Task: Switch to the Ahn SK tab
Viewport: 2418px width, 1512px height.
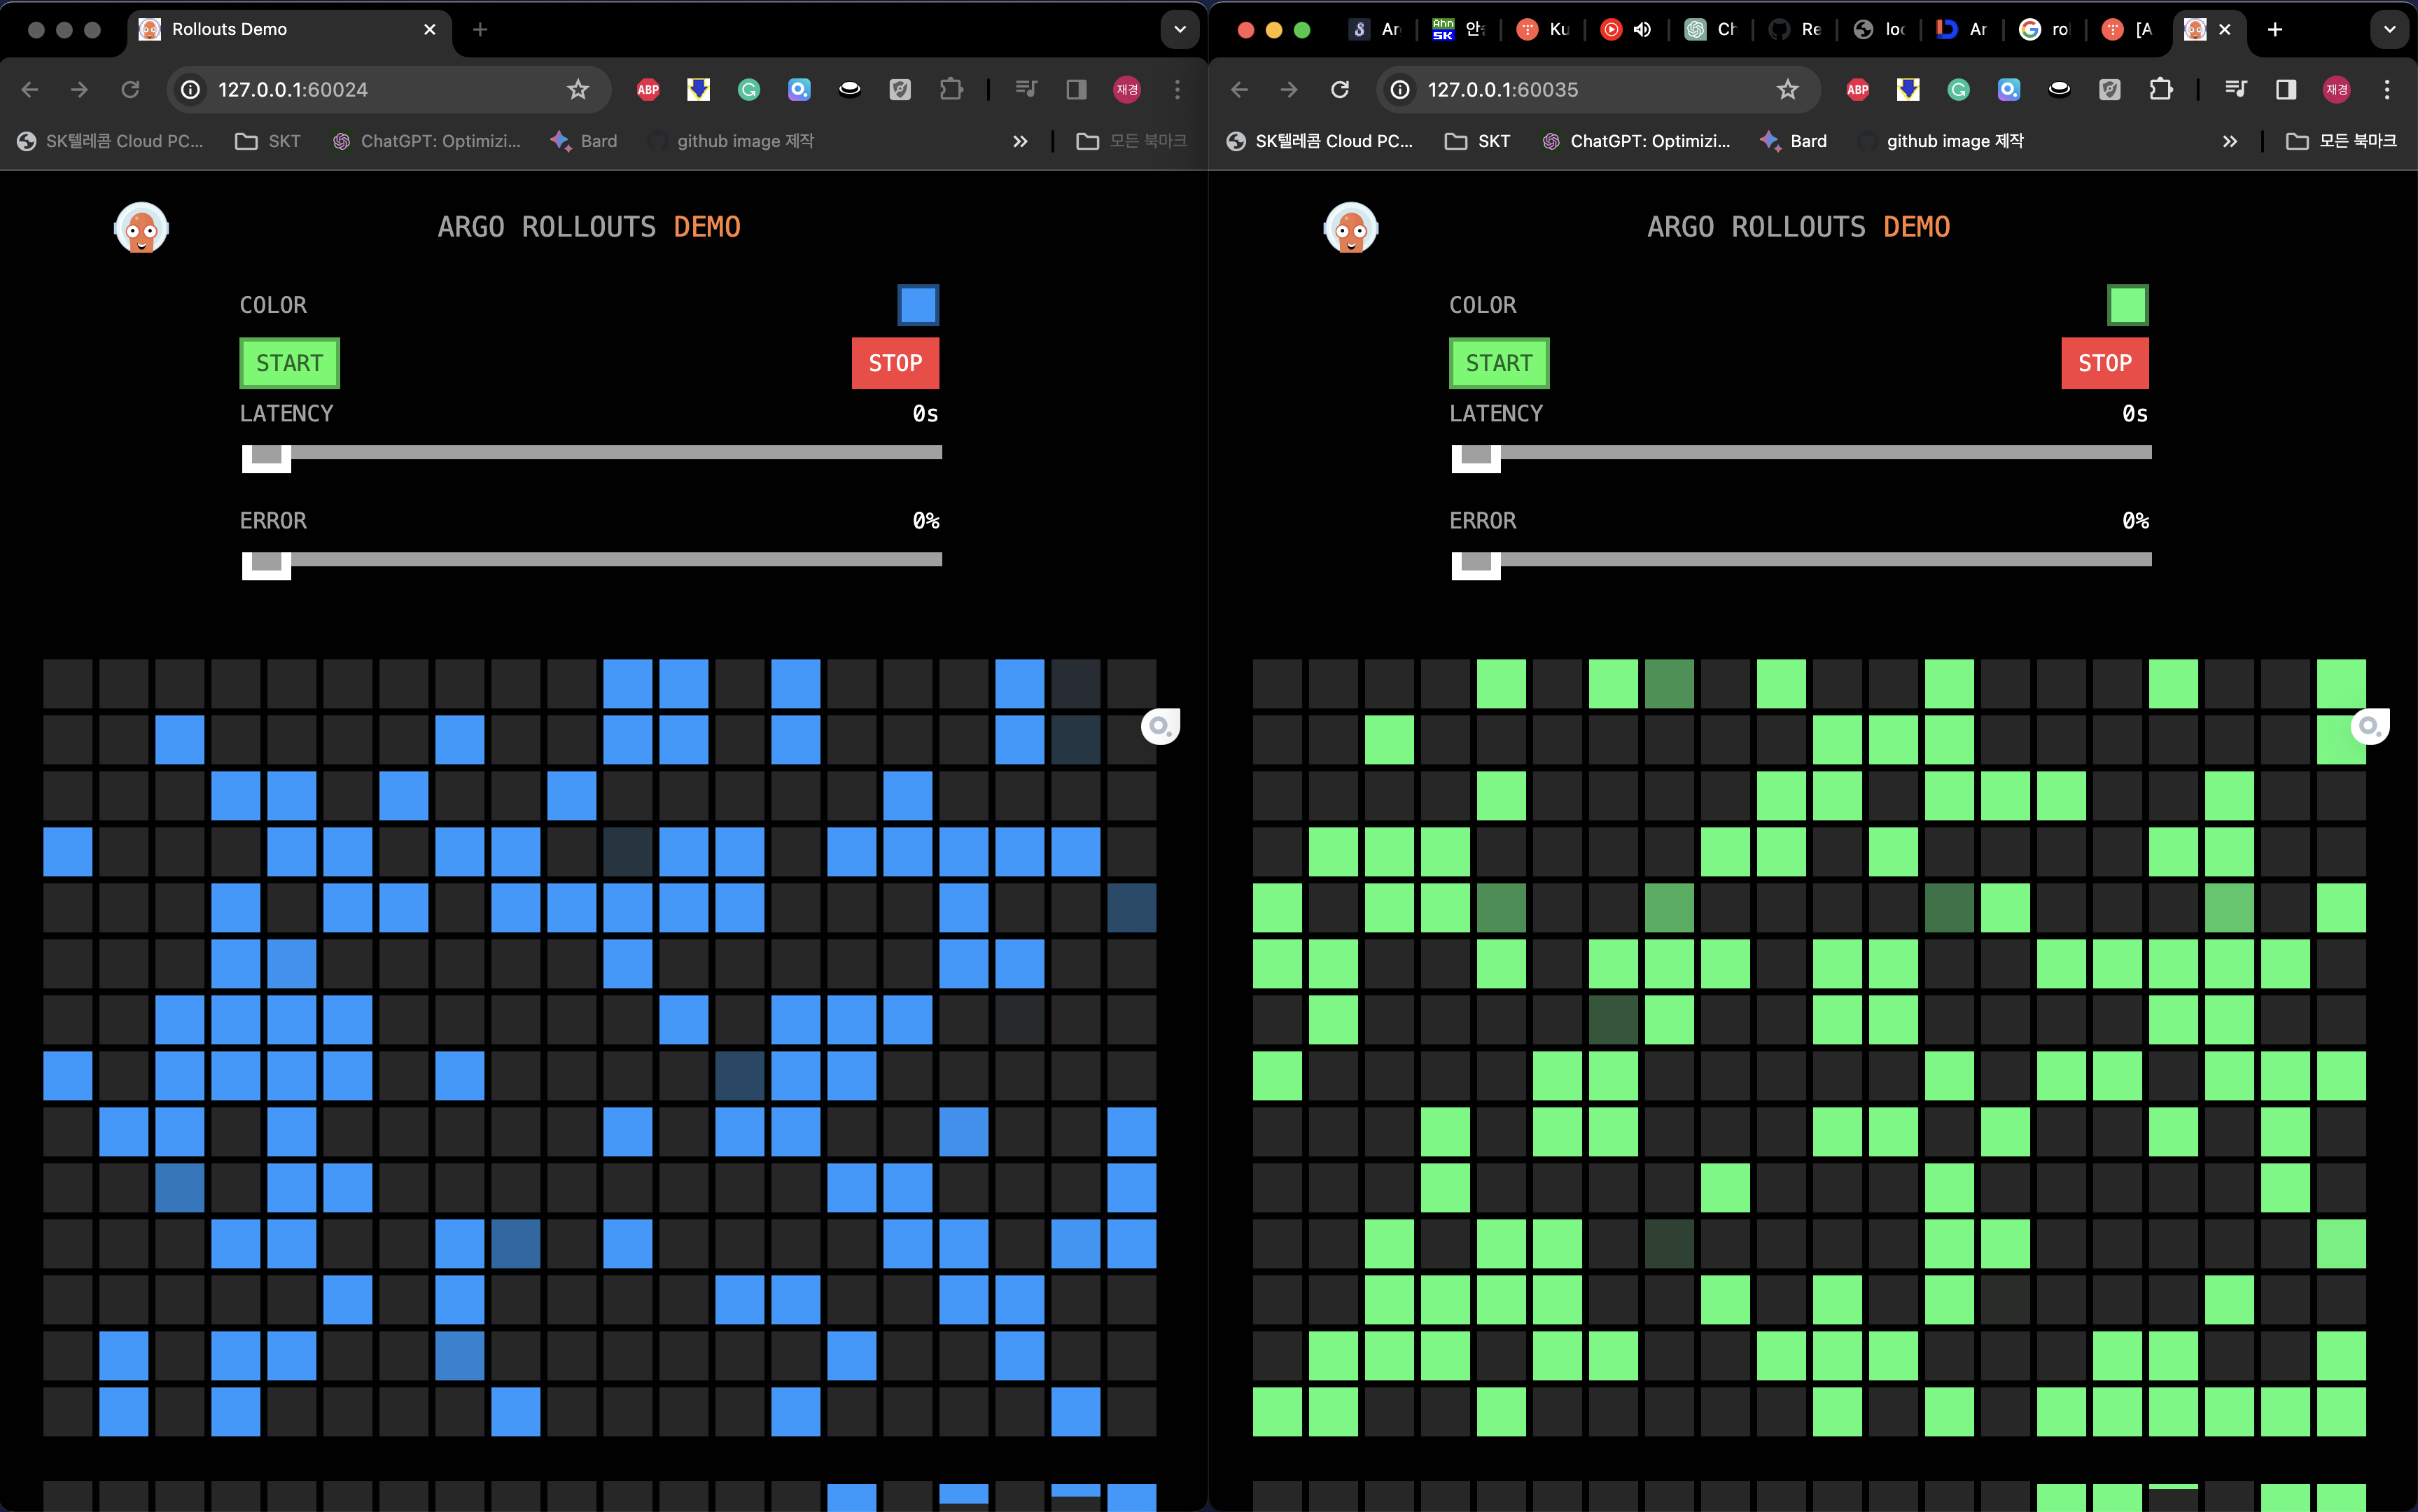Action: (1459, 30)
